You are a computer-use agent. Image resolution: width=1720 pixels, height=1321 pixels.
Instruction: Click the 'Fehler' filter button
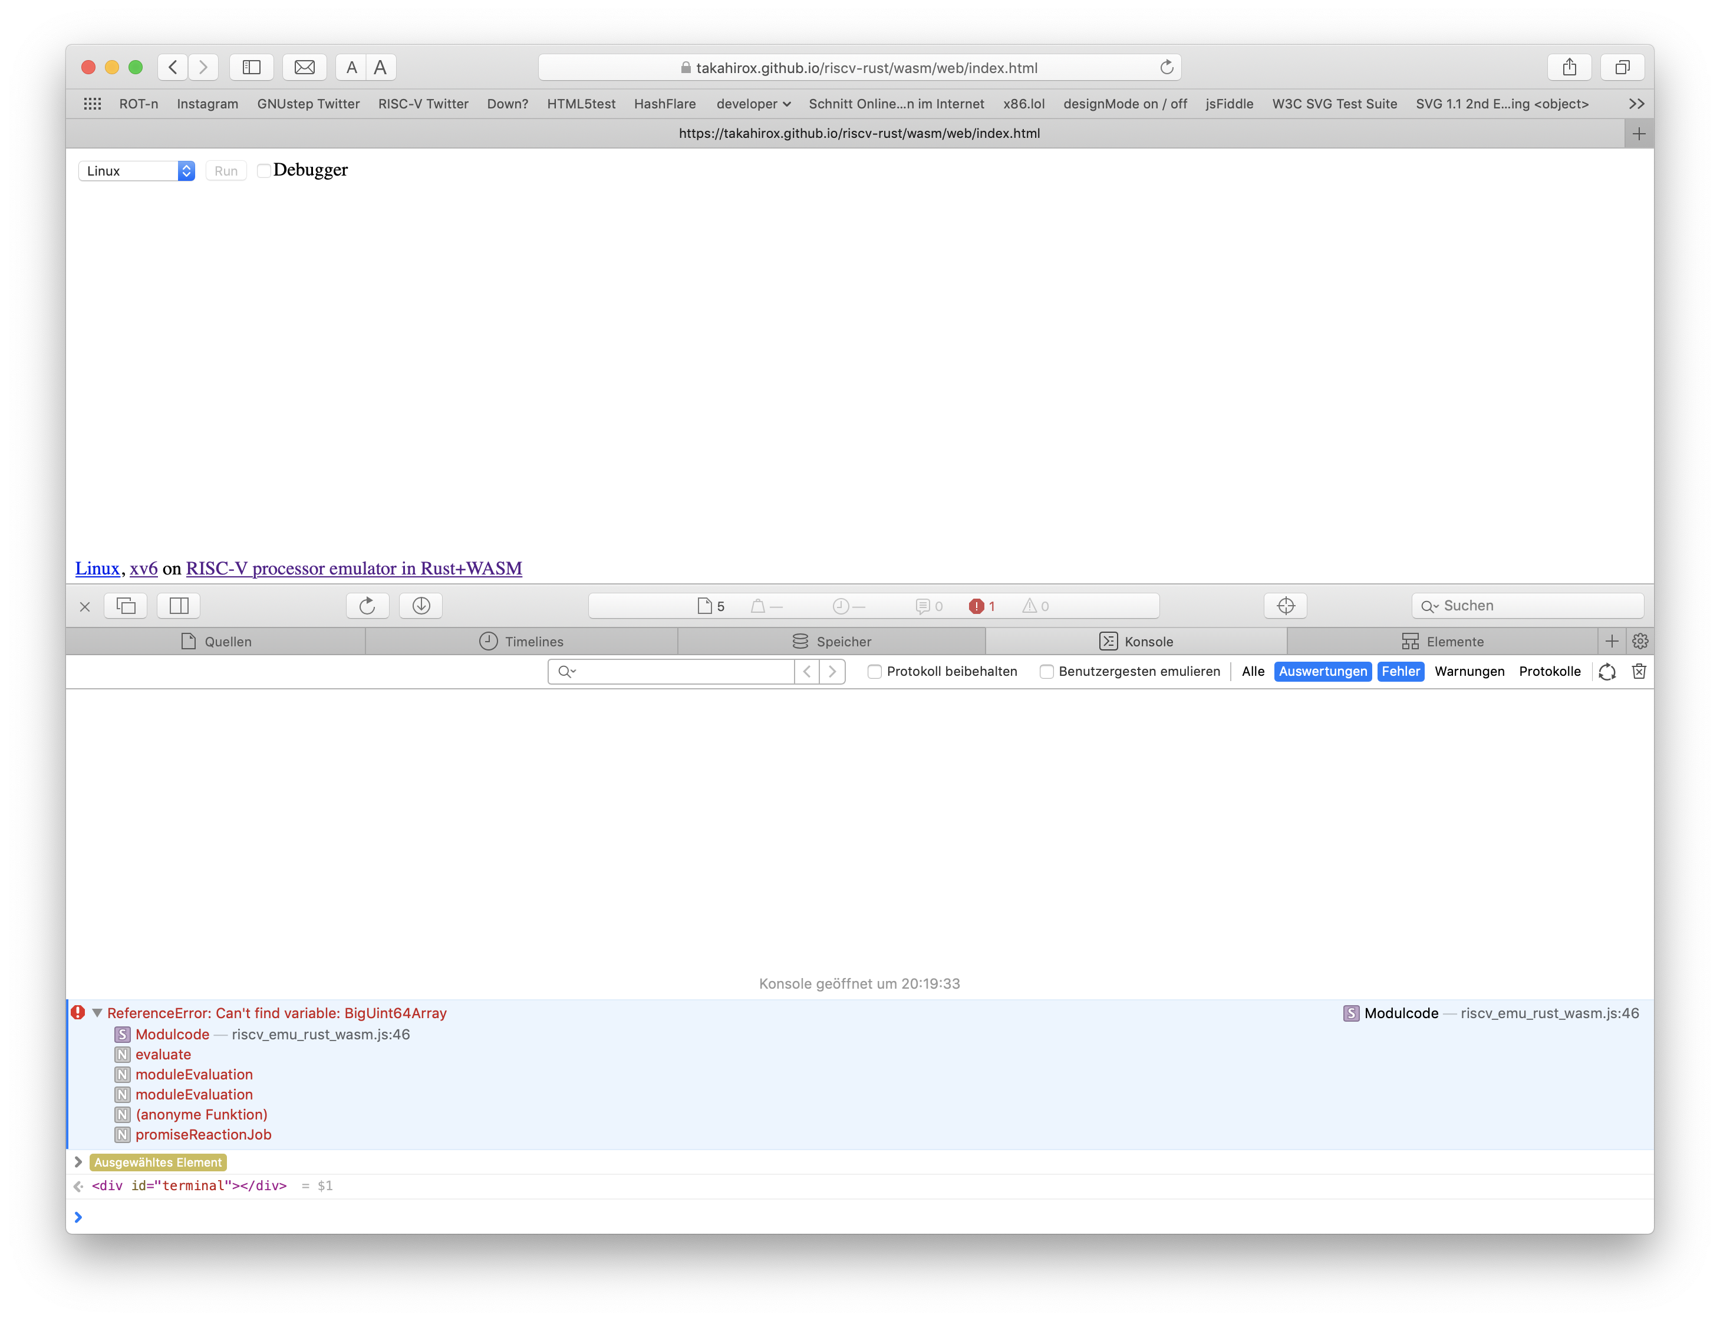pyautogui.click(x=1400, y=672)
